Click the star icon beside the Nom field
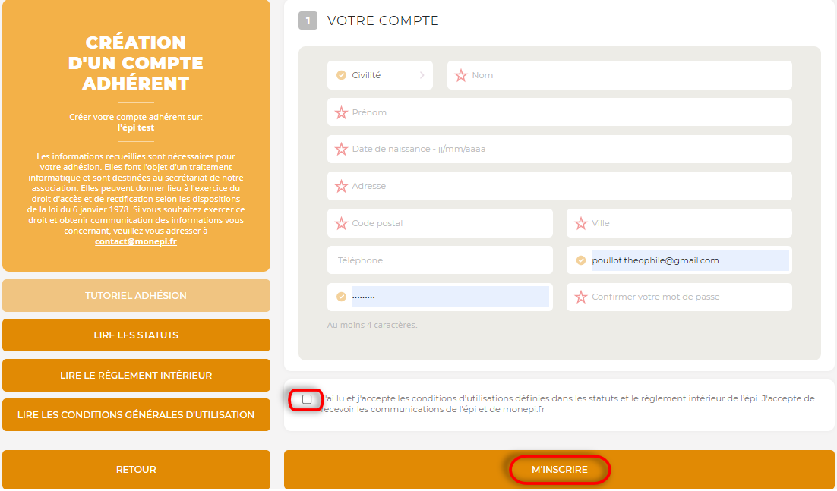This screenshot has height=491, width=837. (461, 75)
